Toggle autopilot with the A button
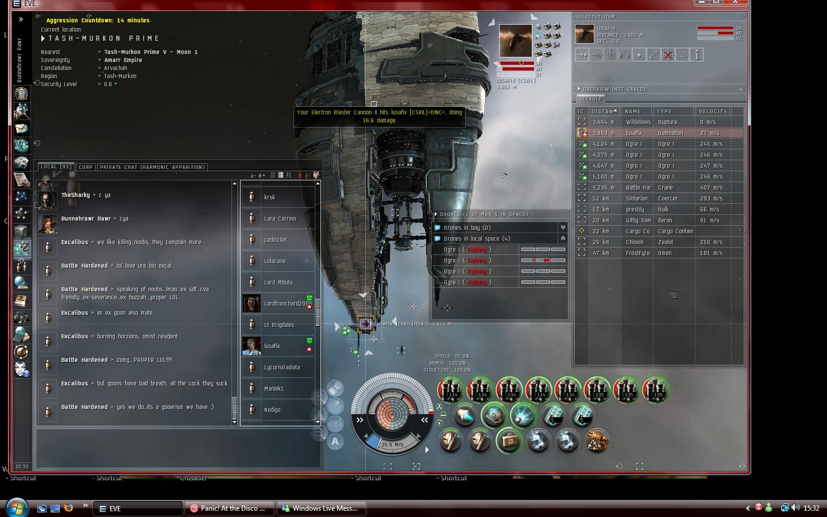The image size is (827, 517). pyautogui.click(x=335, y=441)
